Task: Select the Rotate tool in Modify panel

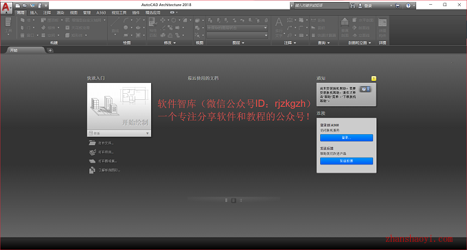Action: (x=173, y=20)
